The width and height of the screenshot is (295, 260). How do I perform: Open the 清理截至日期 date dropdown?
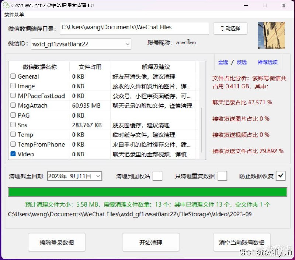point(97,176)
